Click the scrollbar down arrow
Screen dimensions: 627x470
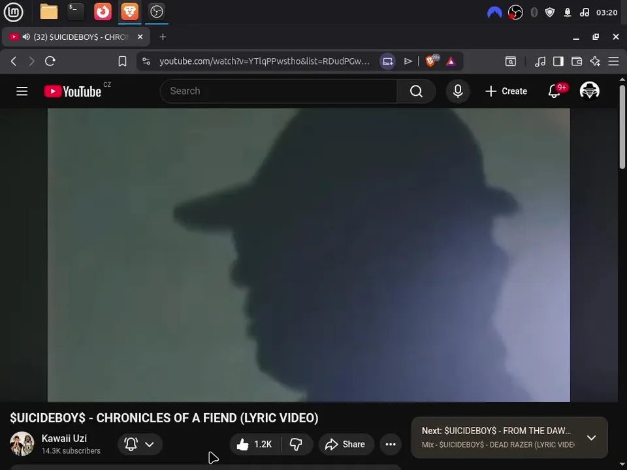coord(622,465)
